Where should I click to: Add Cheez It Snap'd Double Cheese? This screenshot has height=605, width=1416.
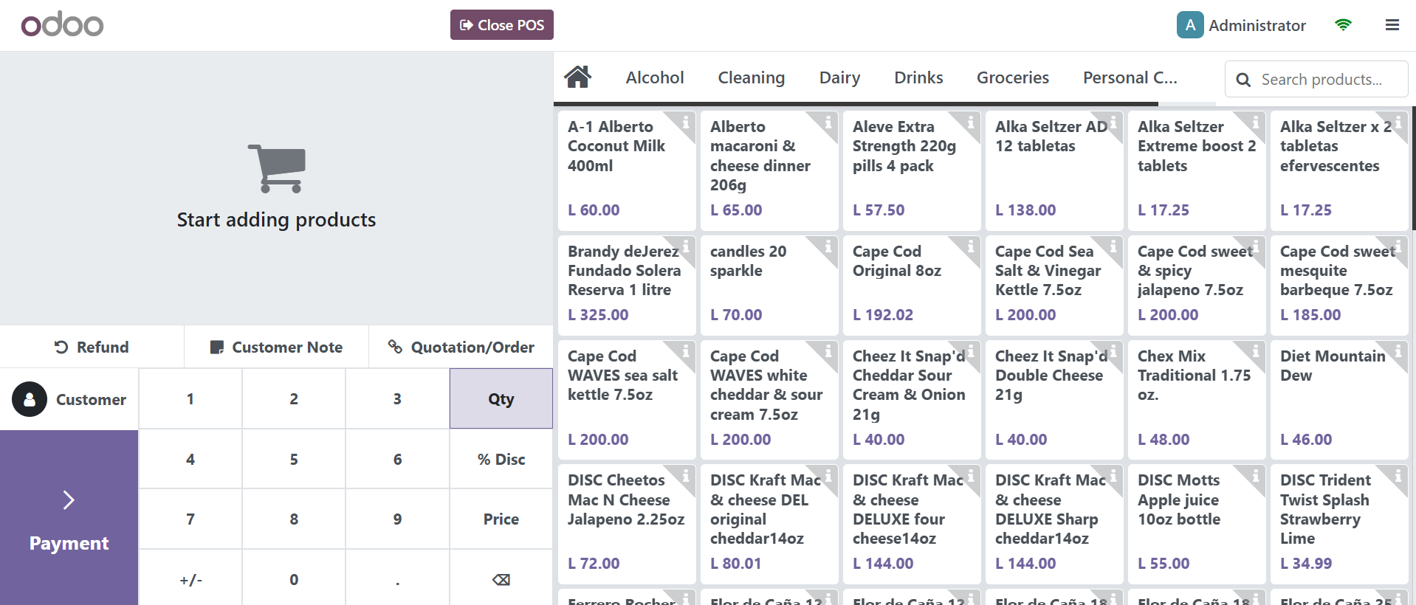pyautogui.click(x=1054, y=399)
